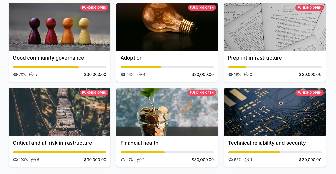Click Funding Open badge on circuit board image
This screenshot has height=174, width=336.
tap(309, 93)
